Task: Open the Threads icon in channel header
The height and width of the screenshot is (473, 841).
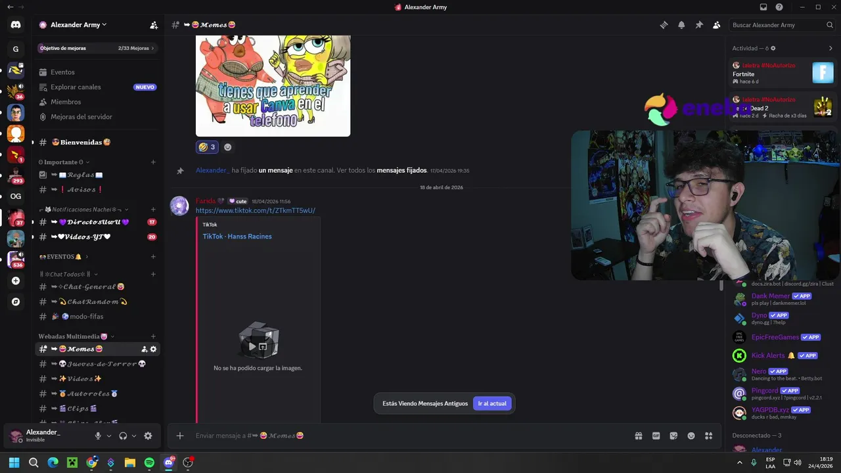Action: pos(664,25)
